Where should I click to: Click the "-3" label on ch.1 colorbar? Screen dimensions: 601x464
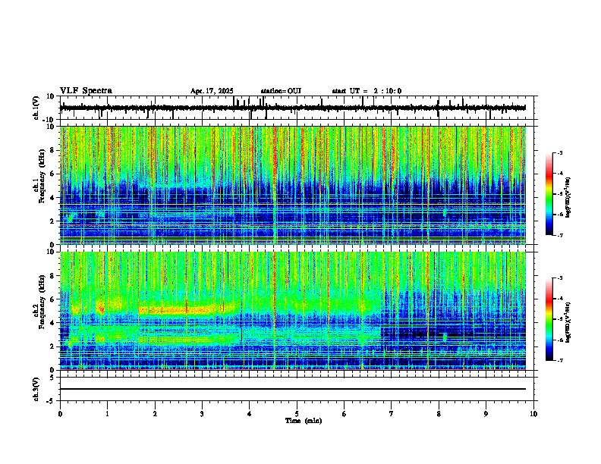559,152
